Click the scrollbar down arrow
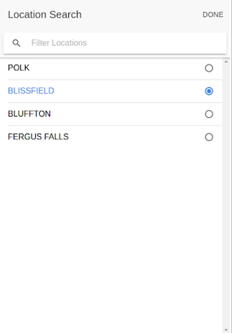Viewport: 232px width, 333px height. click(226, 329)
